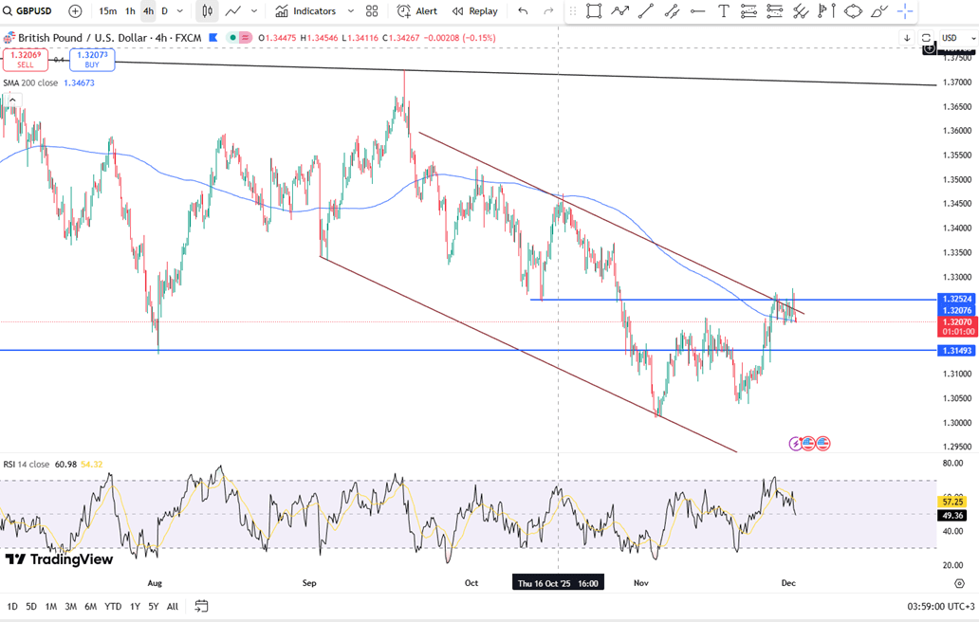Click the blue BUY price button
Image resolution: width=979 pixels, height=622 pixels.
[92, 60]
